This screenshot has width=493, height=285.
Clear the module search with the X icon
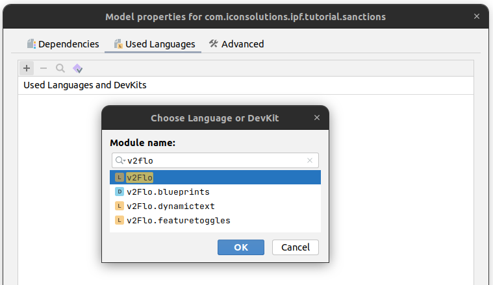click(310, 160)
